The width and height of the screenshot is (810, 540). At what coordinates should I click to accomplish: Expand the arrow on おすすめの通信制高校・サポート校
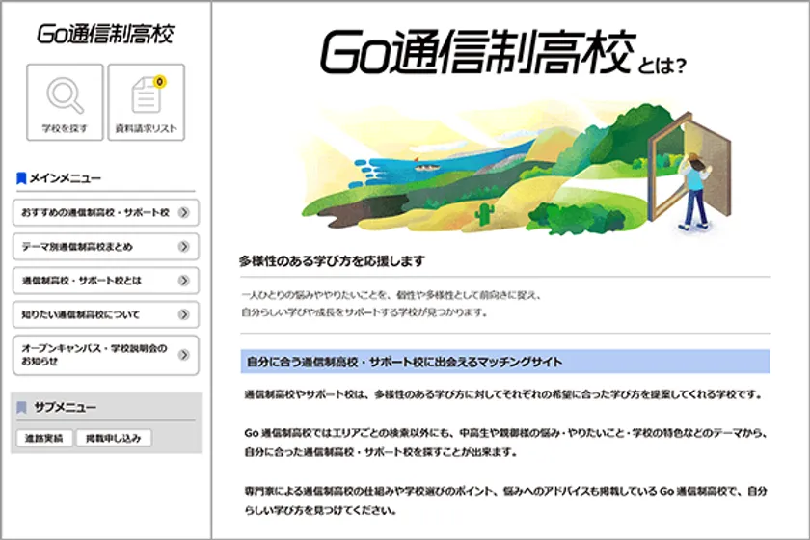183,212
